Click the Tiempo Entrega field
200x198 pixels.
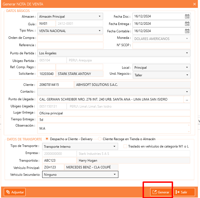click(x=114, y=120)
